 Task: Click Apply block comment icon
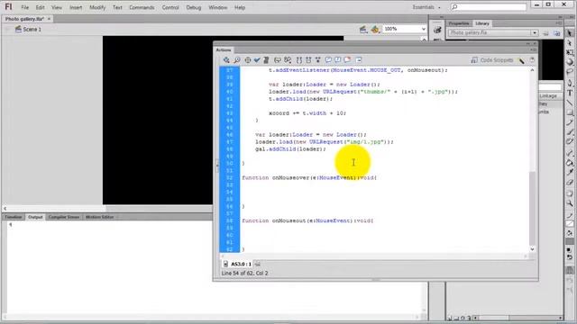click(328, 60)
